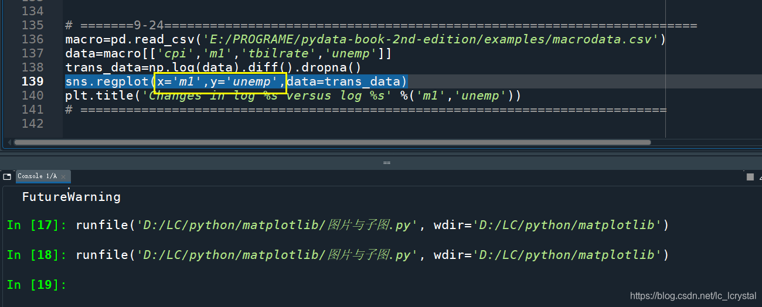Screen dimensions: 762x307
Task: Click line number 137 in the gutter
Action: pos(32,53)
